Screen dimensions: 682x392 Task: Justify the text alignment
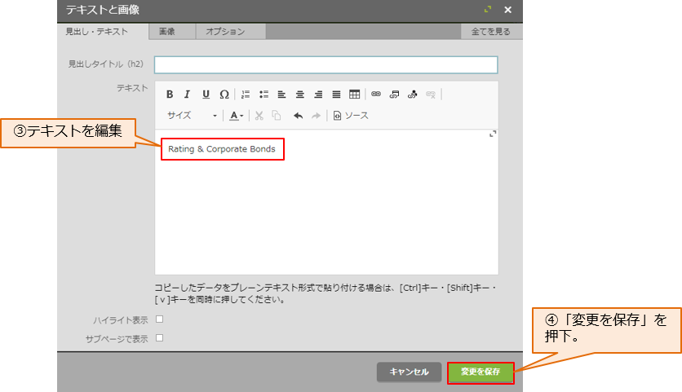click(x=336, y=95)
